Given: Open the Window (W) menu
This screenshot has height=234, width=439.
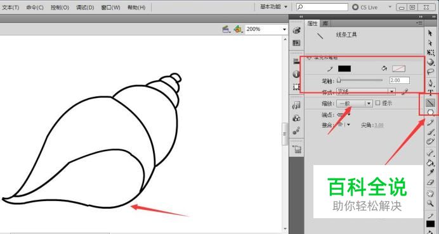Looking at the screenshot, I should click(x=110, y=7).
